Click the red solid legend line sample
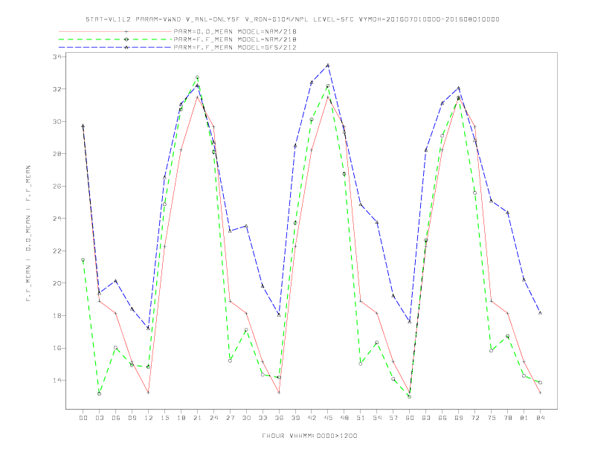The height and width of the screenshot is (455, 589). (115, 31)
